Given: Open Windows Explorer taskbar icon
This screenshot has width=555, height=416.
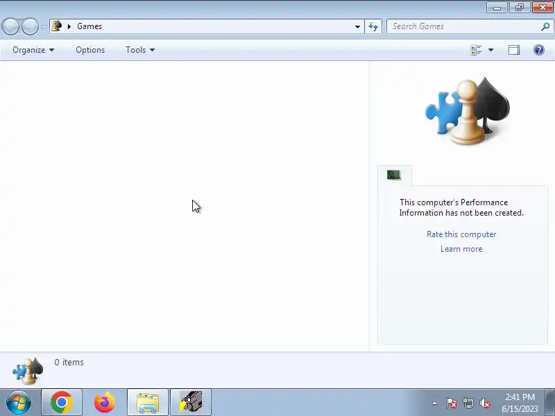Looking at the screenshot, I should coord(148,402).
